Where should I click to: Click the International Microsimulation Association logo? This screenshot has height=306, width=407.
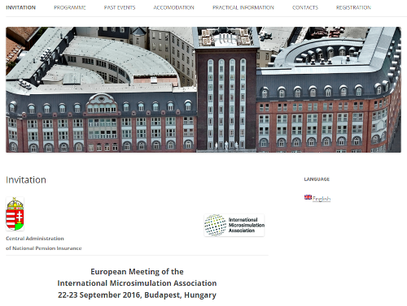[x=234, y=225]
